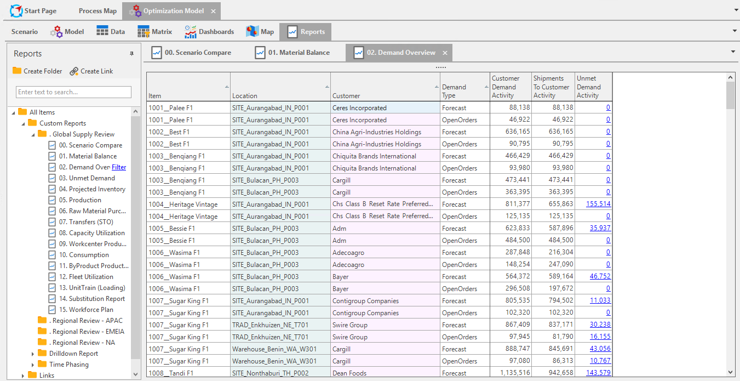Click report icon beside 05. Production
This screenshot has width=740, height=381.
click(x=52, y=200)
